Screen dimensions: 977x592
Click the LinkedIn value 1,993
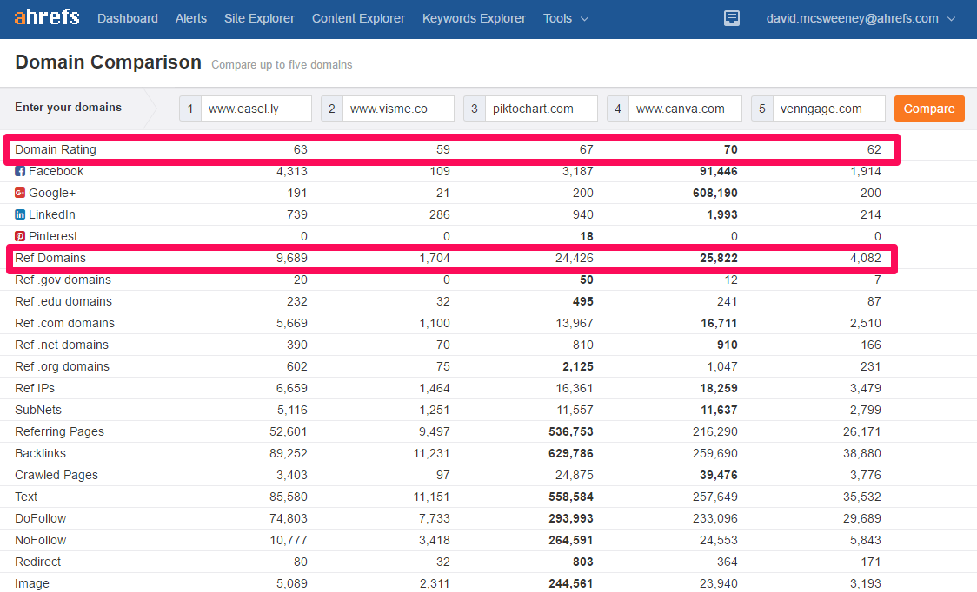coord(722,214)
